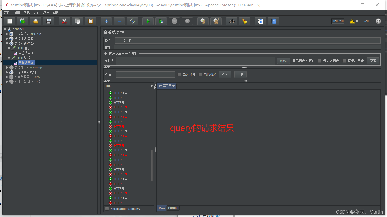Expand the 流控模式-关联 tree node
The height and width of the screenshot is (217, 387).
pyautogui.click(x=7, y=39)
